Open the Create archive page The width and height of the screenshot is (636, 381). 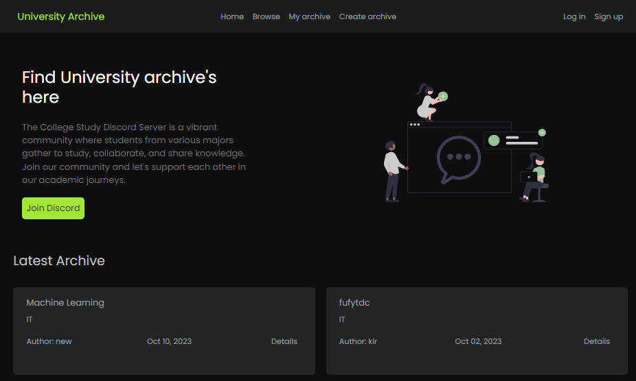367,16
